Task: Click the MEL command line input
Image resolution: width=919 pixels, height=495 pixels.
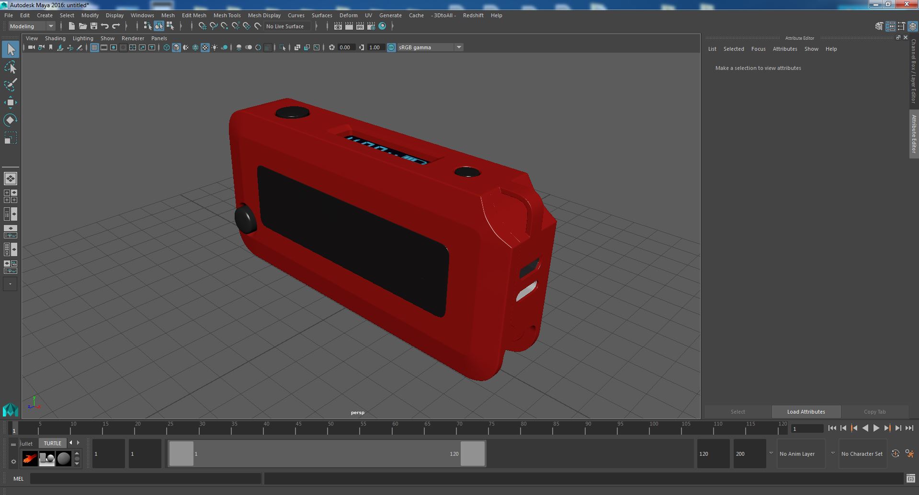Action: point(146,479)
